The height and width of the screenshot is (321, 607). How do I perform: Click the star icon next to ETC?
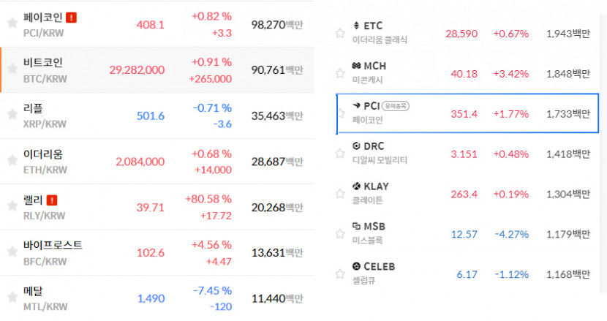(340, 34)
